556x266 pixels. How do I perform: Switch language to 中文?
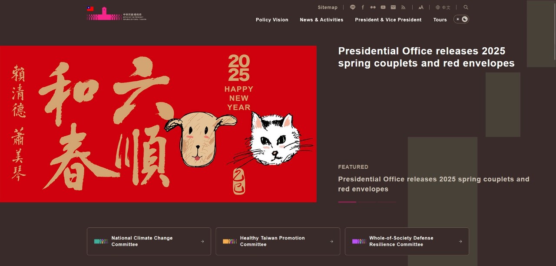point(443,7)
